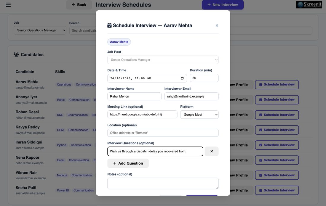The image size is (326, 206).
Task: Click the Add Question button
Action: 128,163
